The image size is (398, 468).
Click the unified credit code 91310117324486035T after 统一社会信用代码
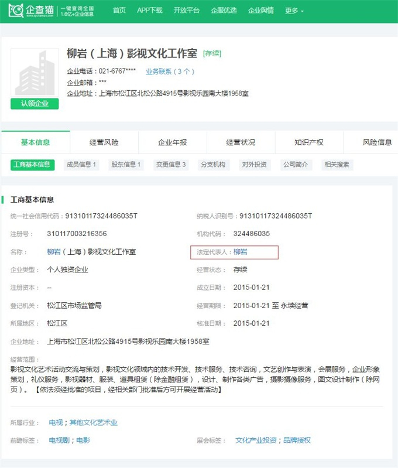[101, 216]
